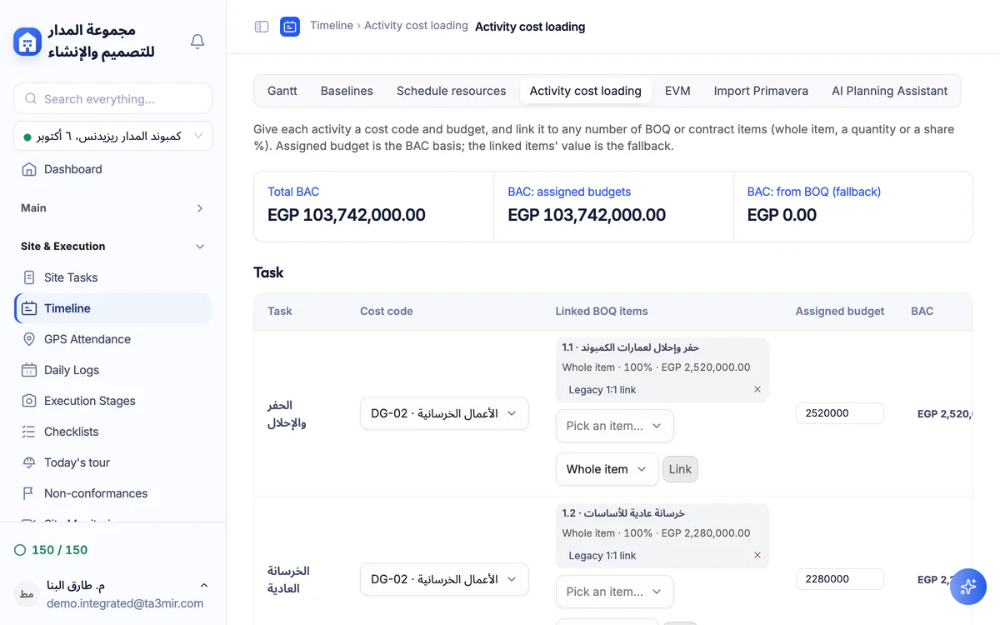Click the Checklists list icon

click(x=29, y=432)
